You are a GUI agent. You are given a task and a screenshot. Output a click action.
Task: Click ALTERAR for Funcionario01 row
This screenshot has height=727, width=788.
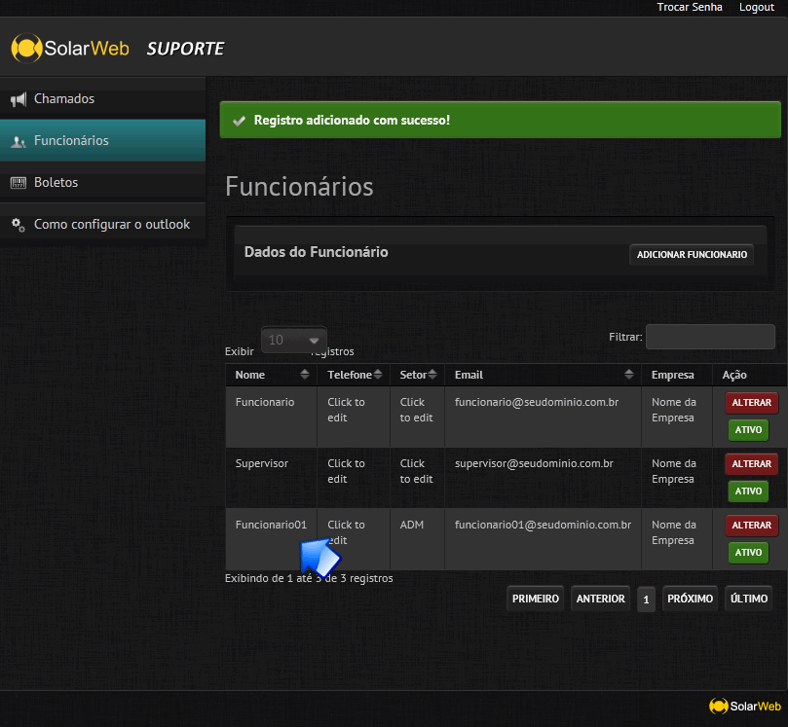(751, 526)
